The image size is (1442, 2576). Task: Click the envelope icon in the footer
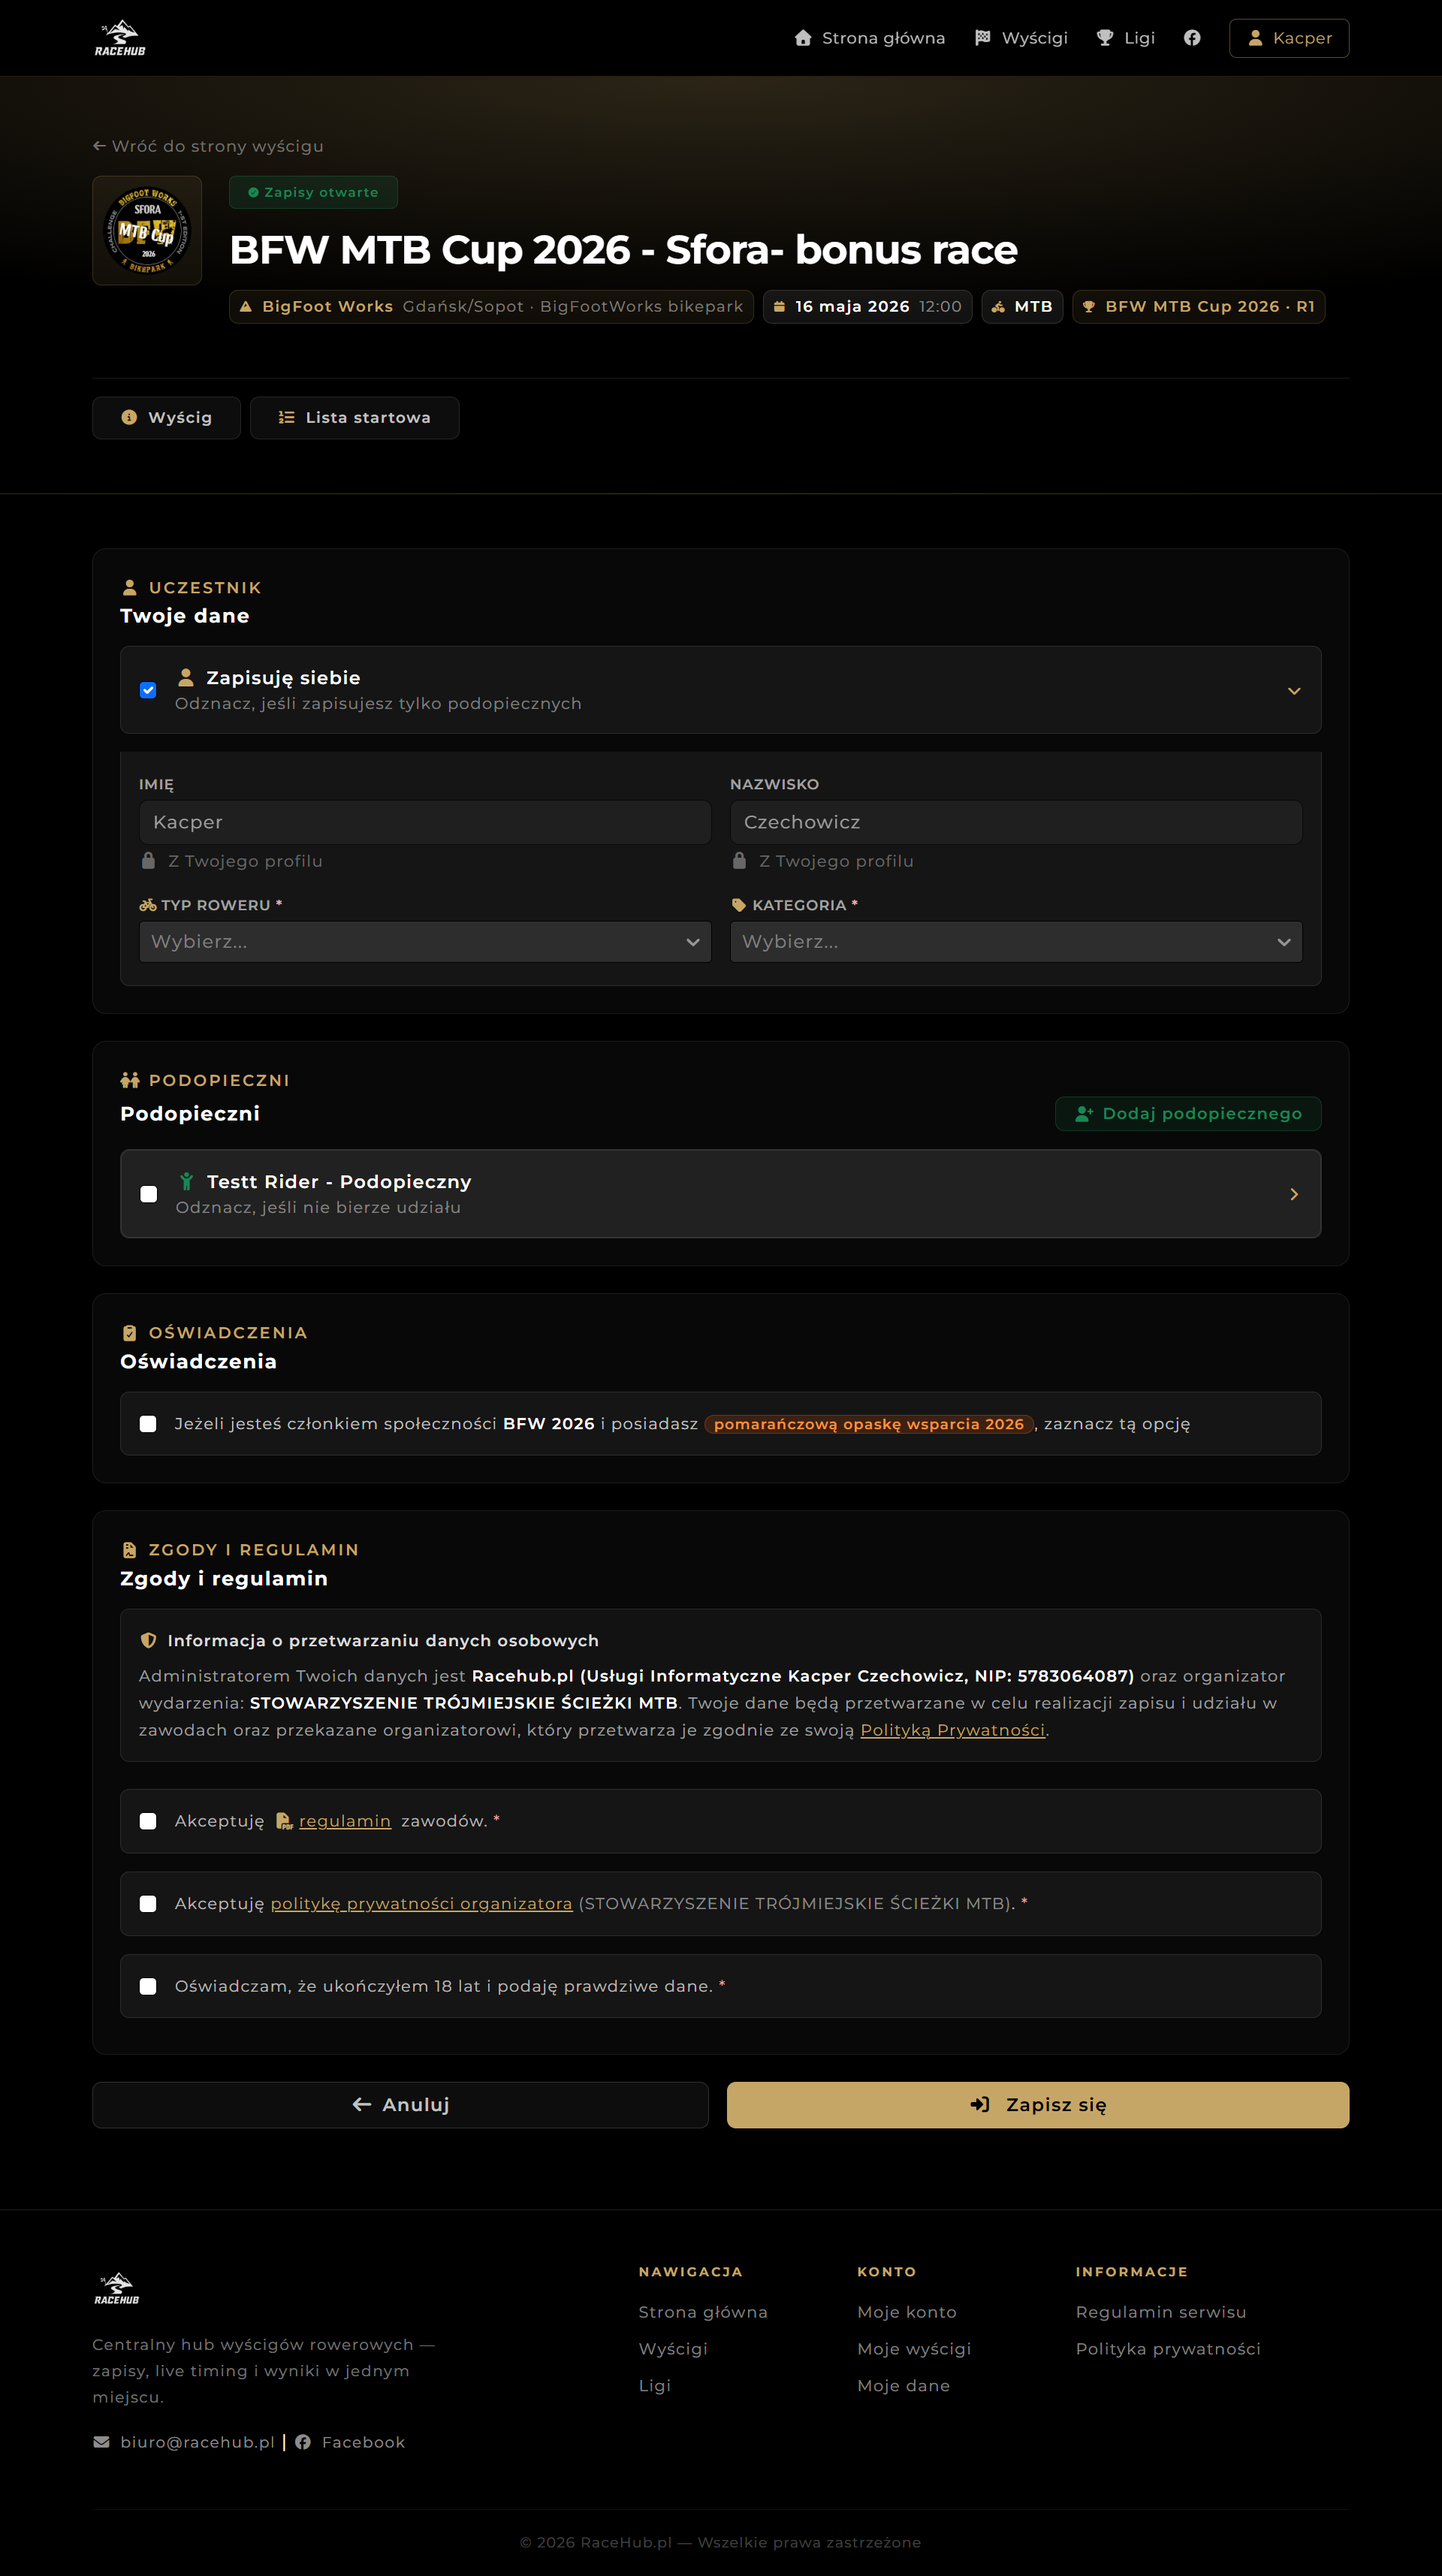pyautogui.click(x=101, y=2442)
